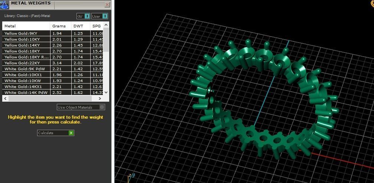Click the 1.62 DWT value for 14K PdW

(78, 92)
